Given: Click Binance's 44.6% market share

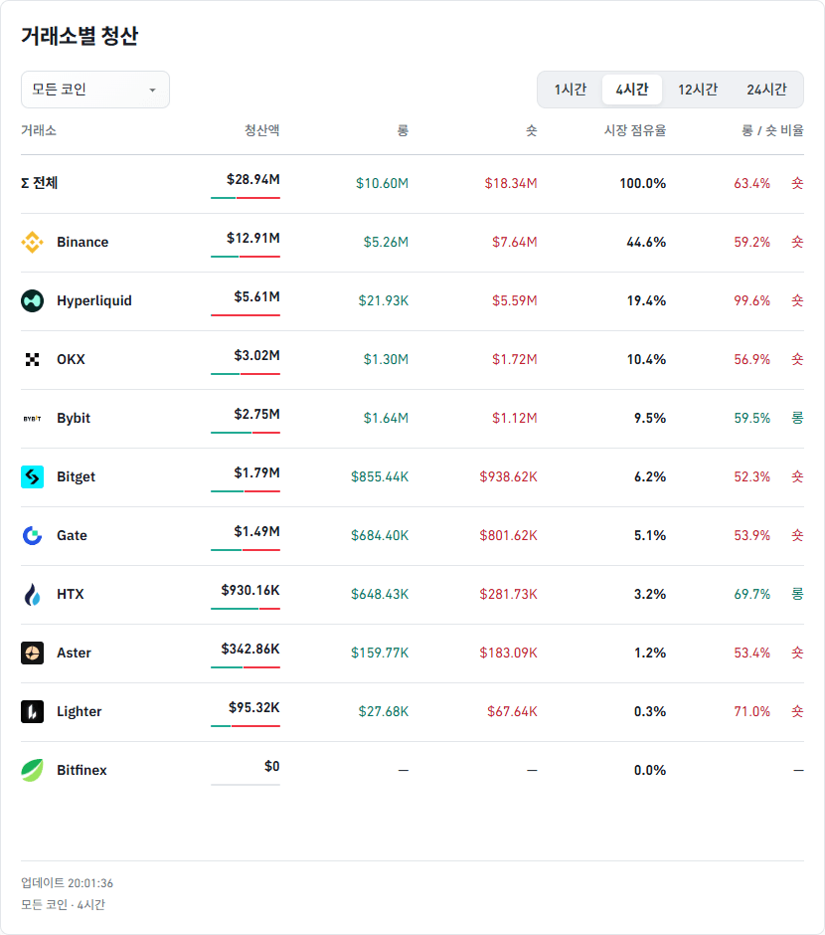Looking at the screenshot, I should (x=646, y=242).
